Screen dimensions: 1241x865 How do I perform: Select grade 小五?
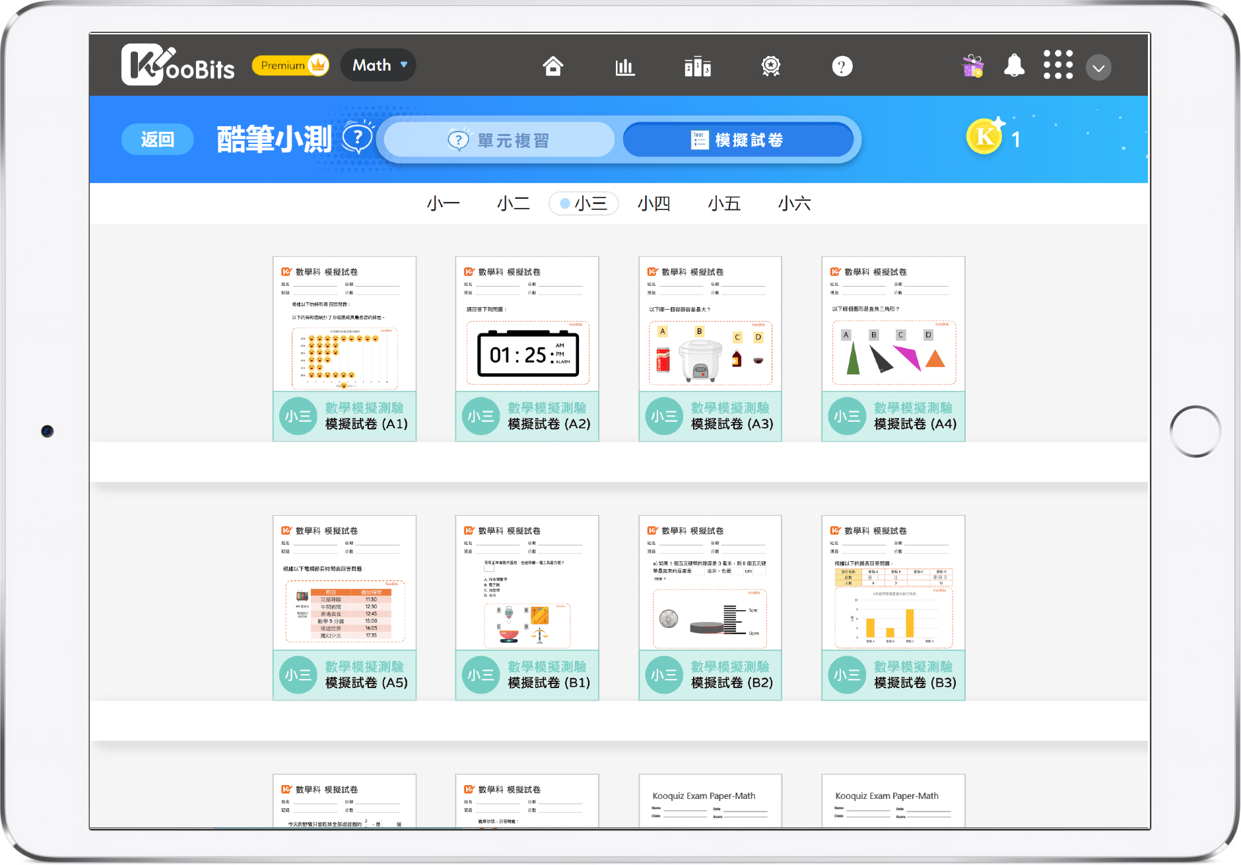[724, 203]
